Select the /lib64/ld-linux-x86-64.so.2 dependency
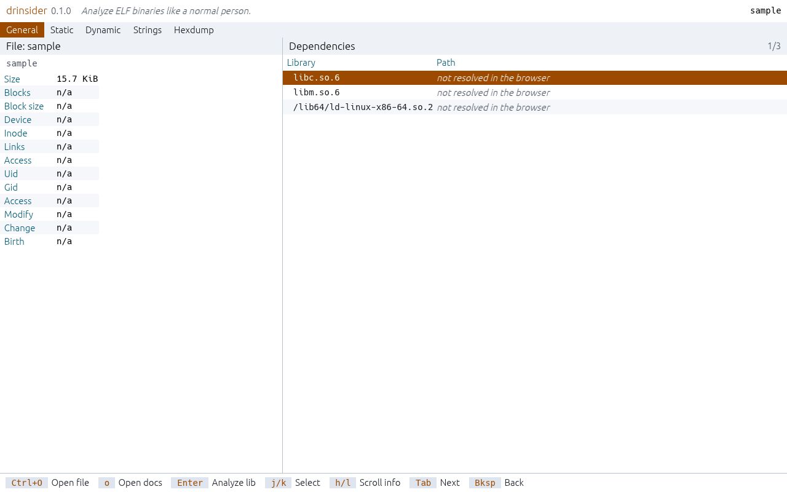Screen dimensions: 787x492 [535, 108]
